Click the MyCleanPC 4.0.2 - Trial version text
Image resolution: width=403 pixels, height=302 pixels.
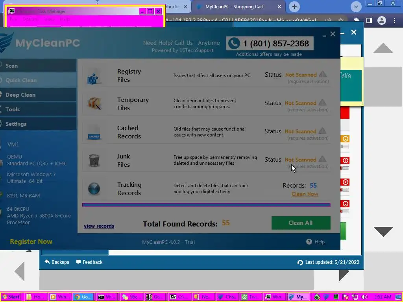coord(168,242)
